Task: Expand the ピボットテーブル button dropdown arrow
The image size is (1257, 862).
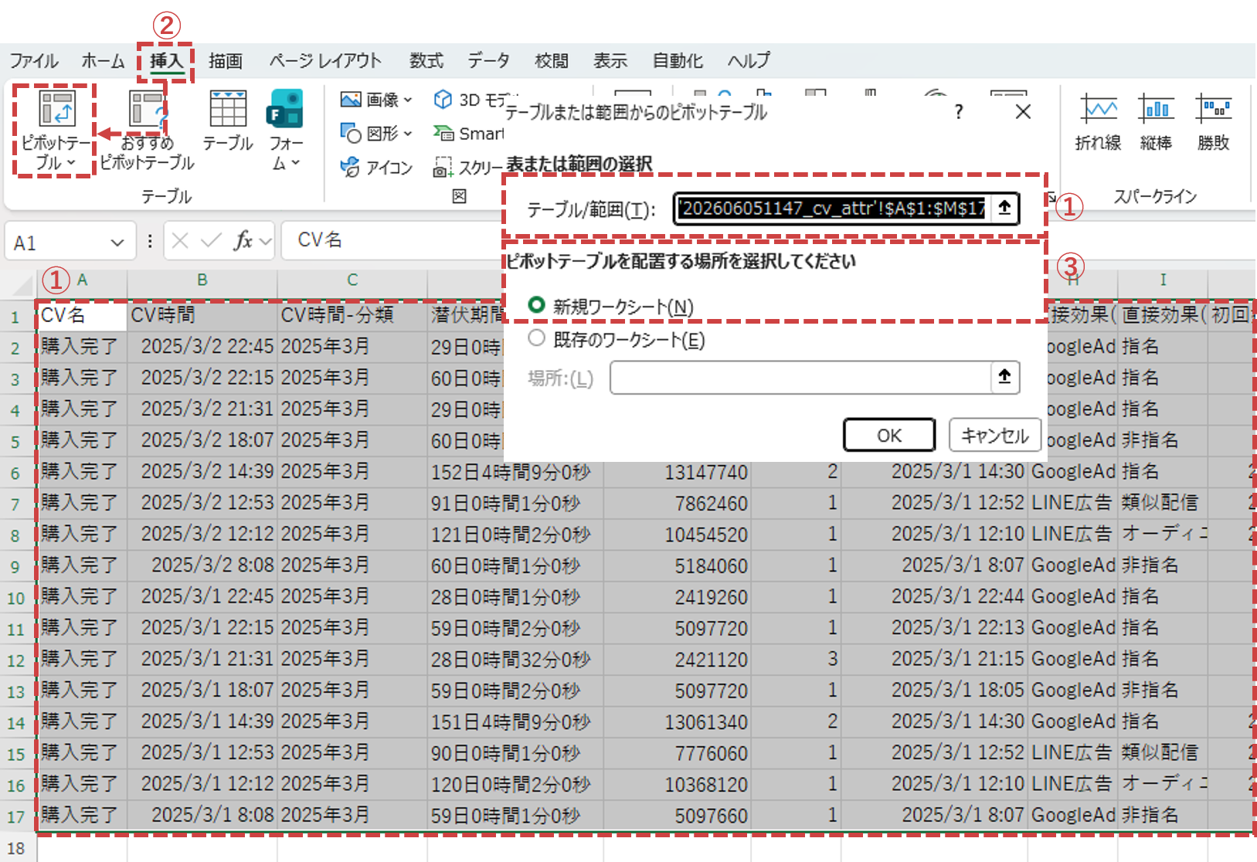Action: pyautogui.click(x=71, y=163)
